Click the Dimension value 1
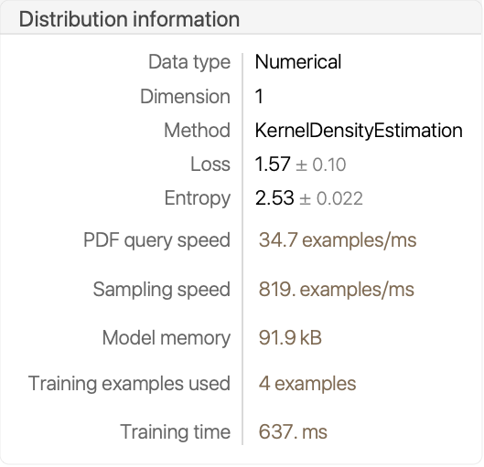The width and height of the screenshot is (484, 467). pos(259,96)
